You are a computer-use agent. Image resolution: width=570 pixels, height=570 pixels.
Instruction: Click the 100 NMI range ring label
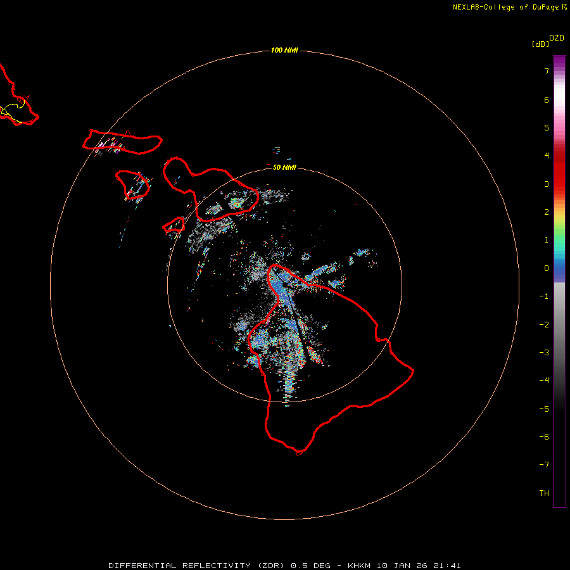pos(284,50)
